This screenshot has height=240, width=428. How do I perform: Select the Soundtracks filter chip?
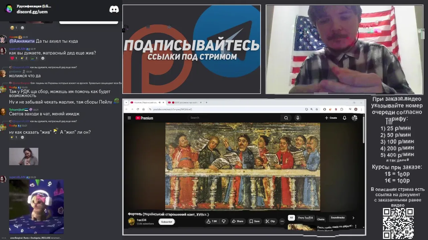(338, 218)
